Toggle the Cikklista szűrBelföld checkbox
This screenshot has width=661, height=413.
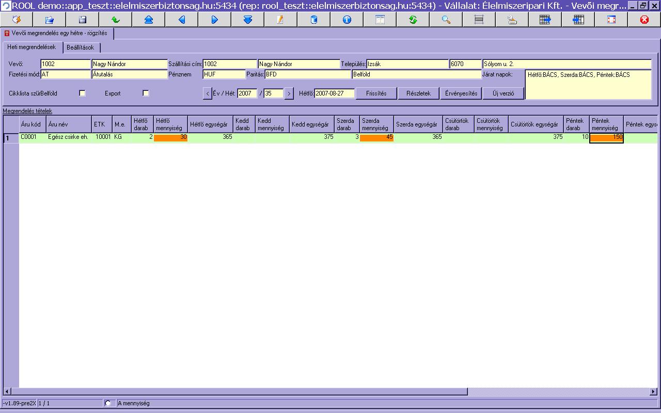82,93
